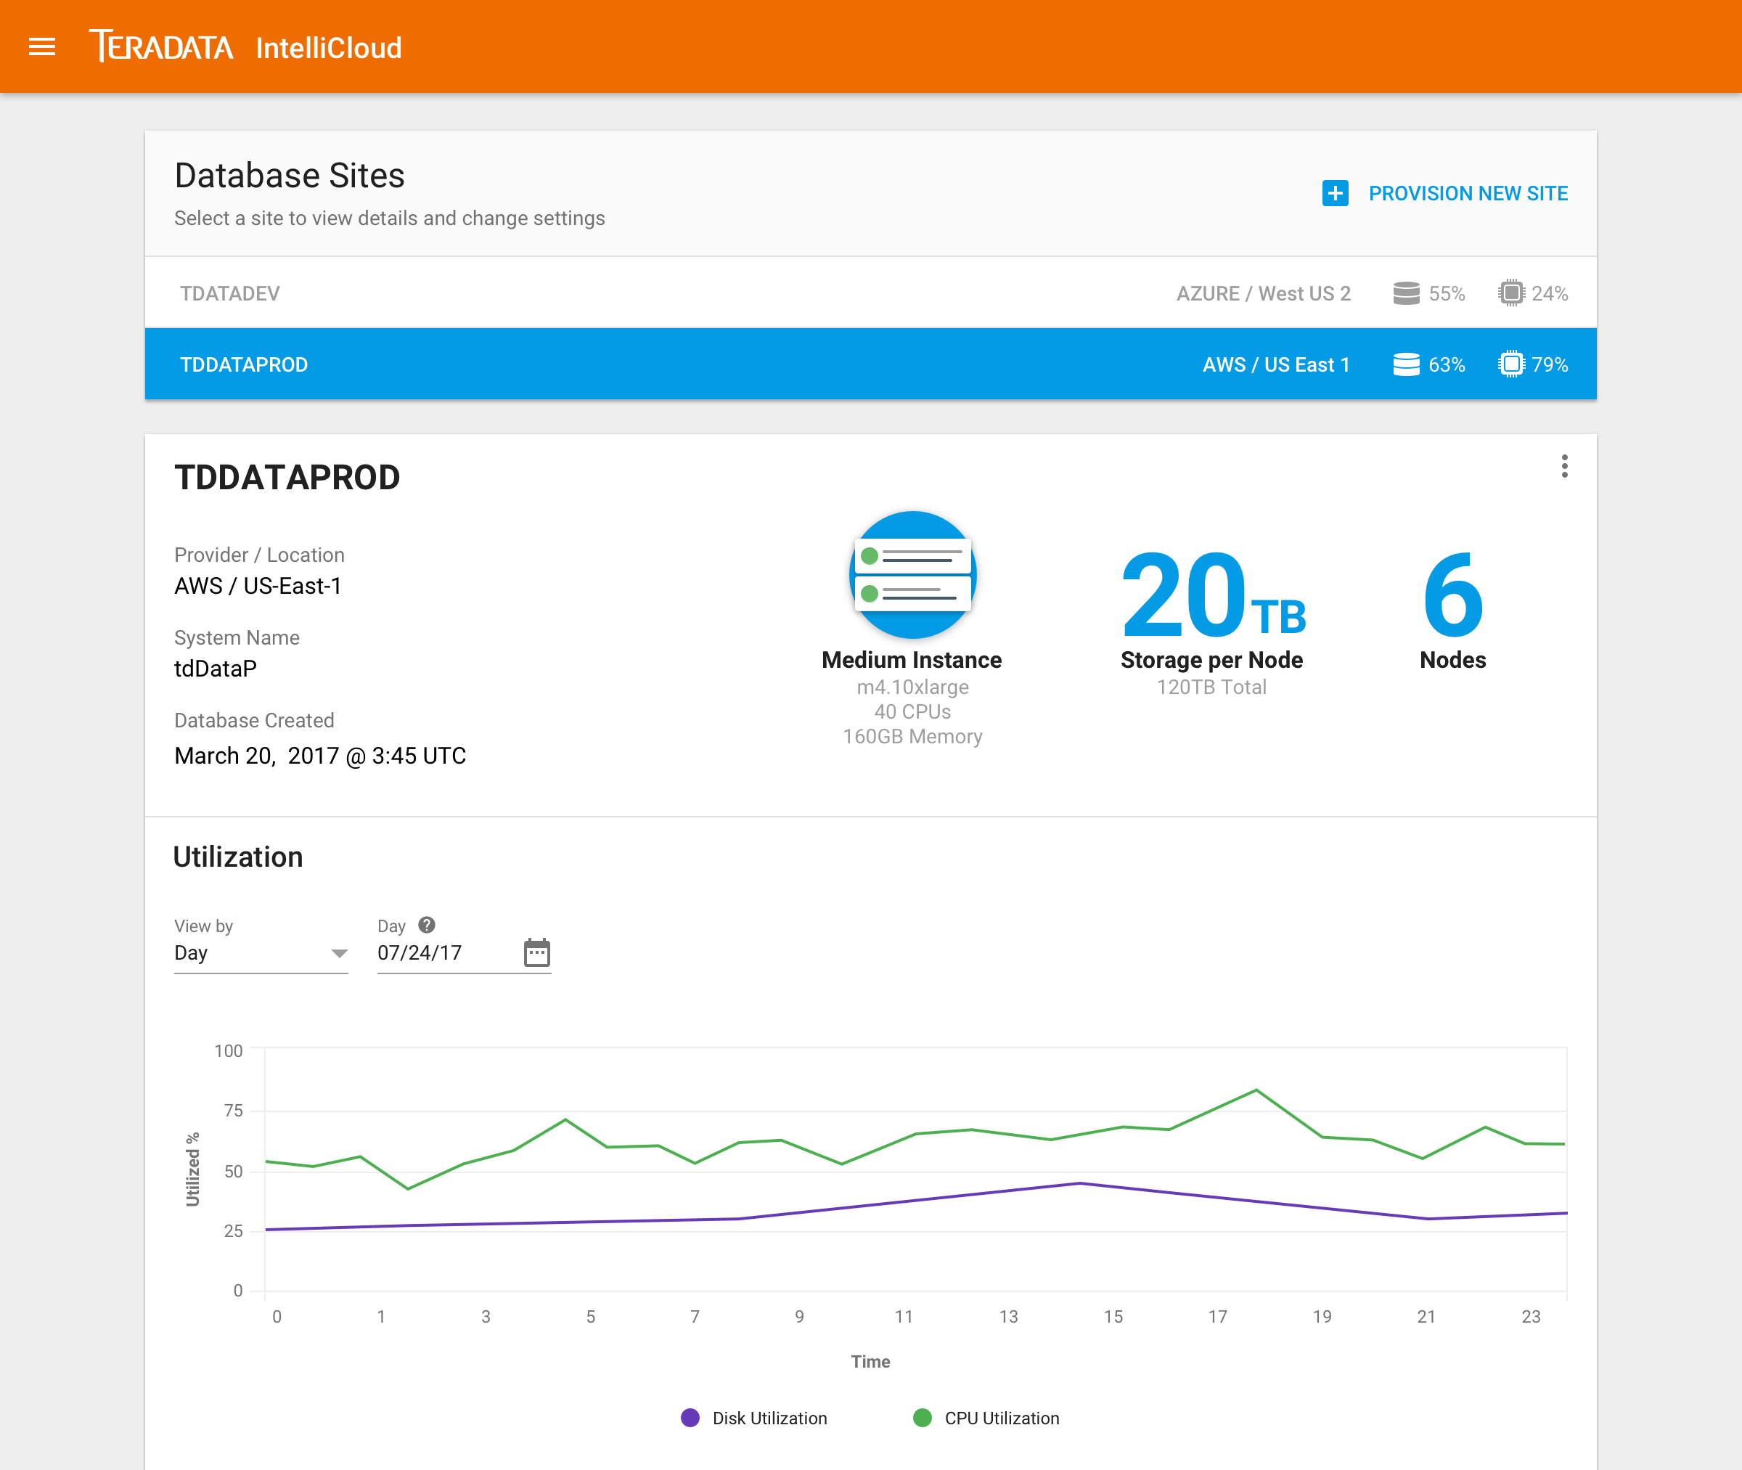Click the 'Provider / Location' label
Screen dimensions: 1742x1470
pos(259,555)
